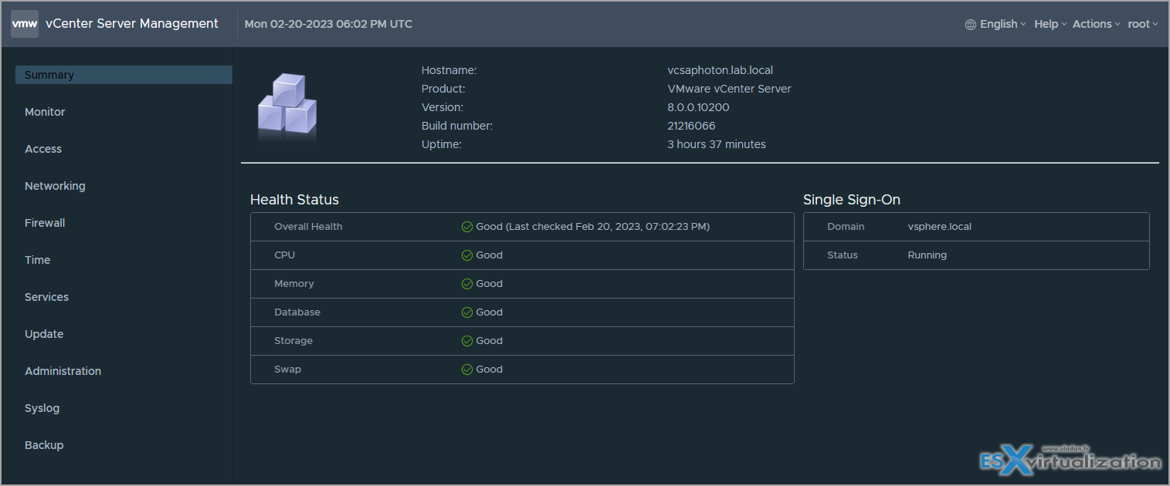
Task: Go to the Firewall page
Action: click(45, 223)
